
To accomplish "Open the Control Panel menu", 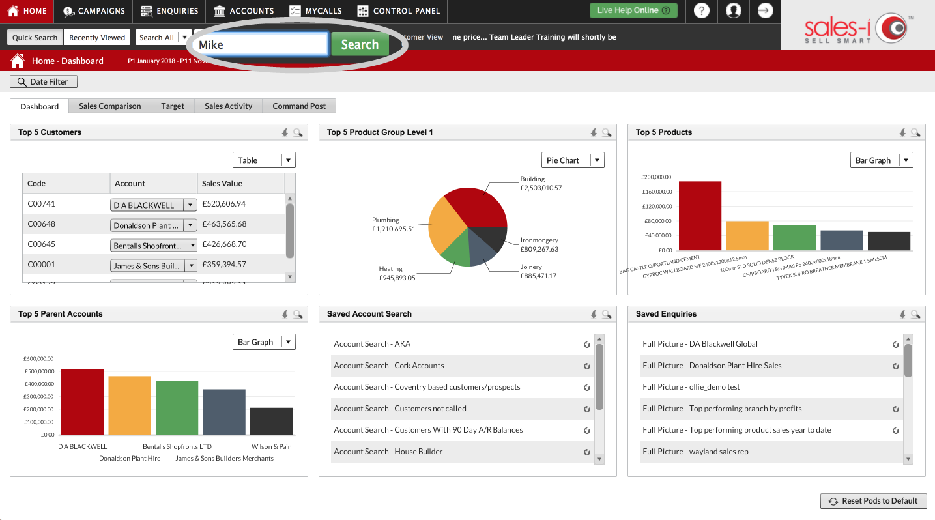I will point(399,11).
